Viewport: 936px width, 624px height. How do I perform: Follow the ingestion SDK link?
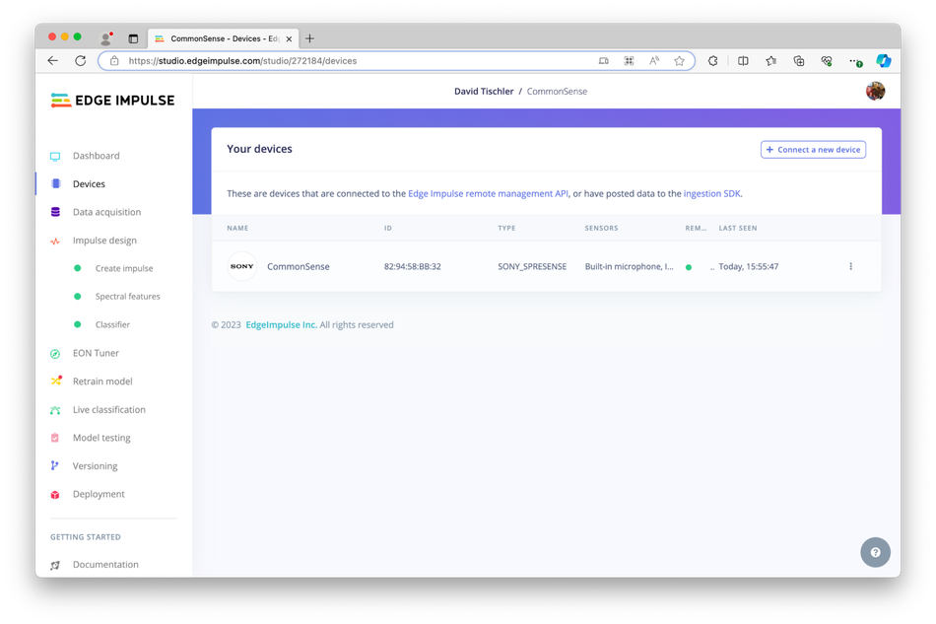pyautogui.click(x=712, y=193)
